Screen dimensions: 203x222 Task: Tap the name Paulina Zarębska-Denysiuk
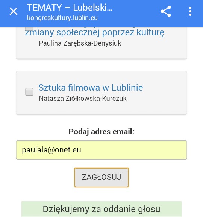tap(80, 43)
